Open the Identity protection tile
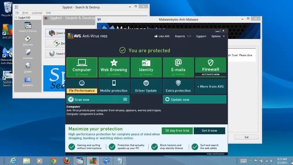Screen dimensions: 293x165 coord(146,67)
